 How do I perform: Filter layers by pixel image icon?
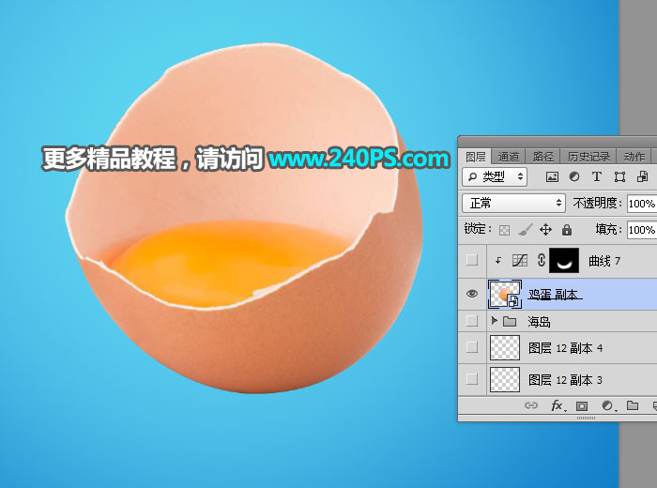point(552,177)
